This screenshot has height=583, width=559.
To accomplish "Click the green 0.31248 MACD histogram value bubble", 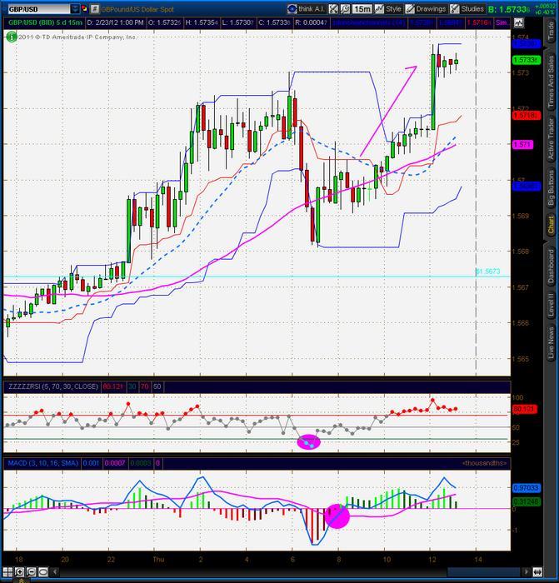I will pyautogui.click(x=526, y=501).
